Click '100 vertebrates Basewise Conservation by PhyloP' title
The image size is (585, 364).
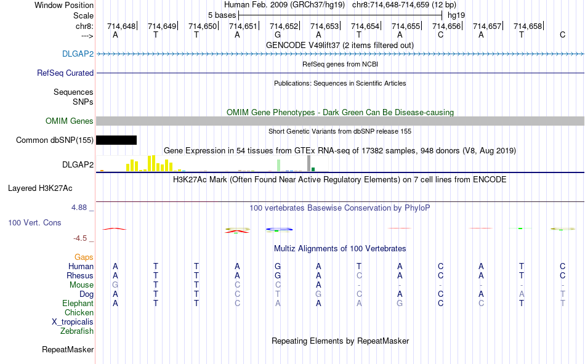pyautogui.click(x=339, y=208)
